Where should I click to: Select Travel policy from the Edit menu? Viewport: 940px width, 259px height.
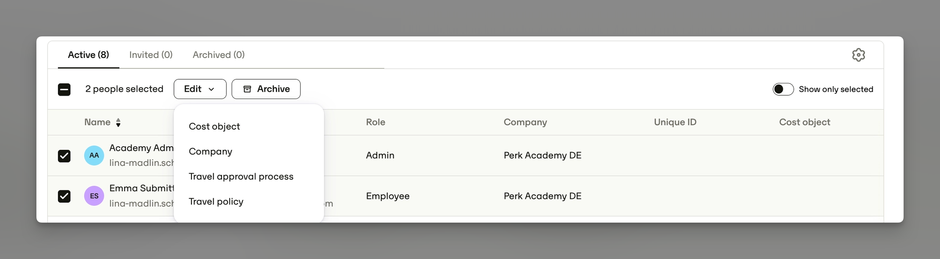pyautogui.click(x=216, y=201)
